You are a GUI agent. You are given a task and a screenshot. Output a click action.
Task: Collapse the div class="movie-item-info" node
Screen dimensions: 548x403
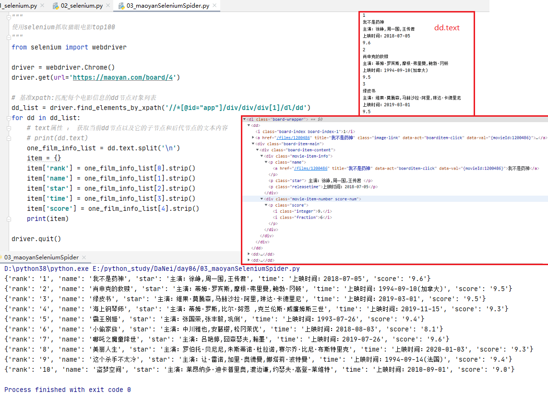[262, 156]
